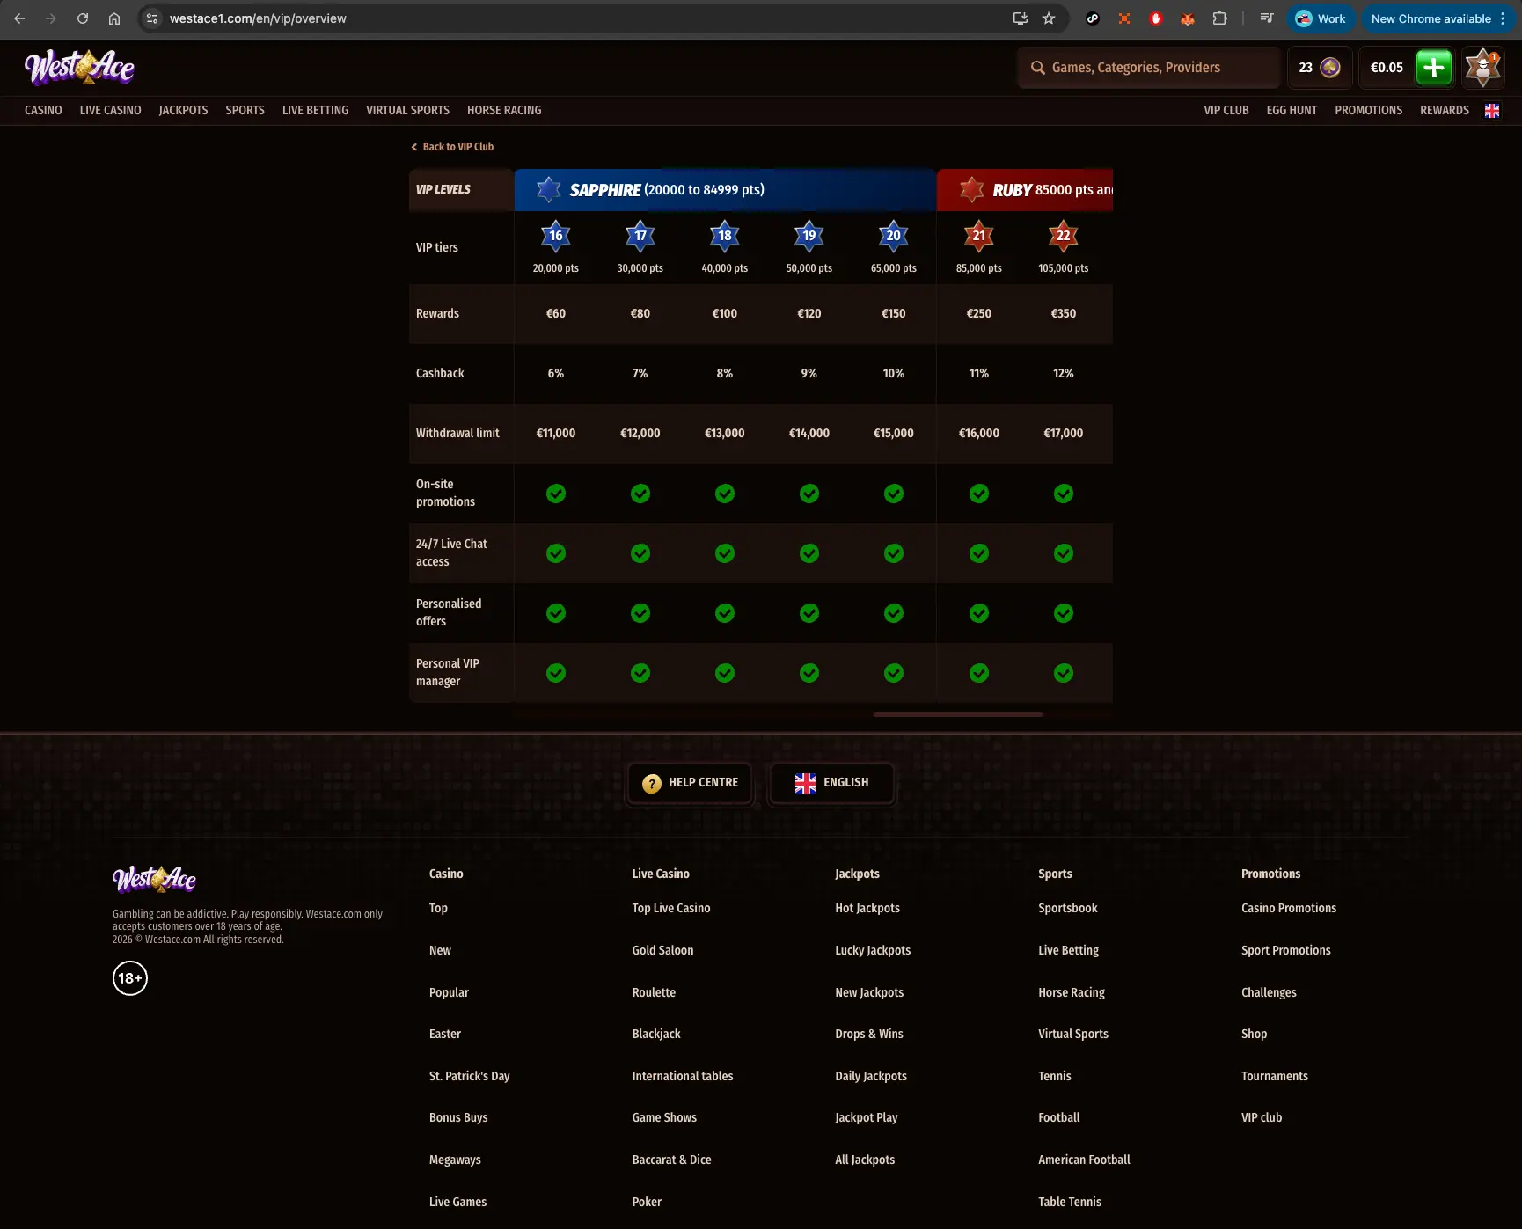Click tier 16 Personal VIP manager checkmark
Screen dimensions: 1522x1229
556,673
